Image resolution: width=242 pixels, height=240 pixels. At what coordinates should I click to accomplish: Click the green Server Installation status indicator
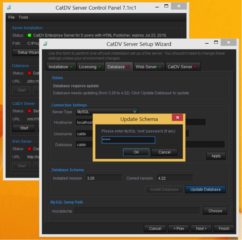pos(29,35)
